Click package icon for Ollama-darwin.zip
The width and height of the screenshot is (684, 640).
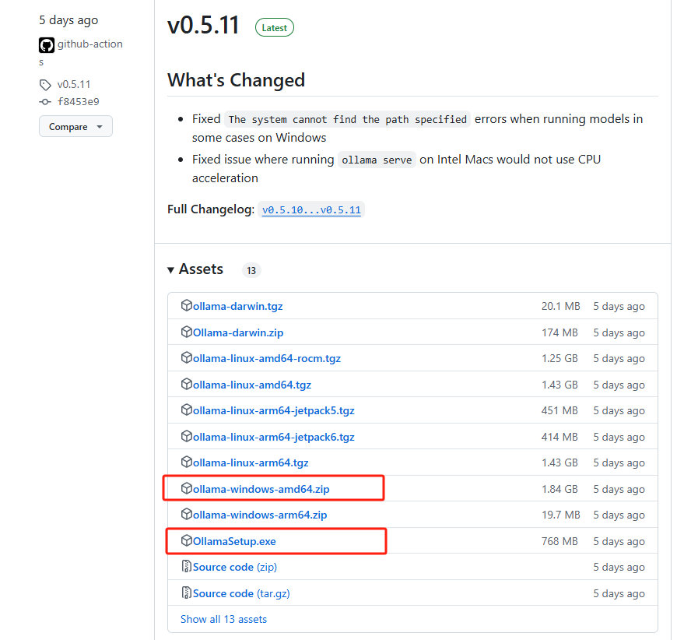(x=186, y=332)
